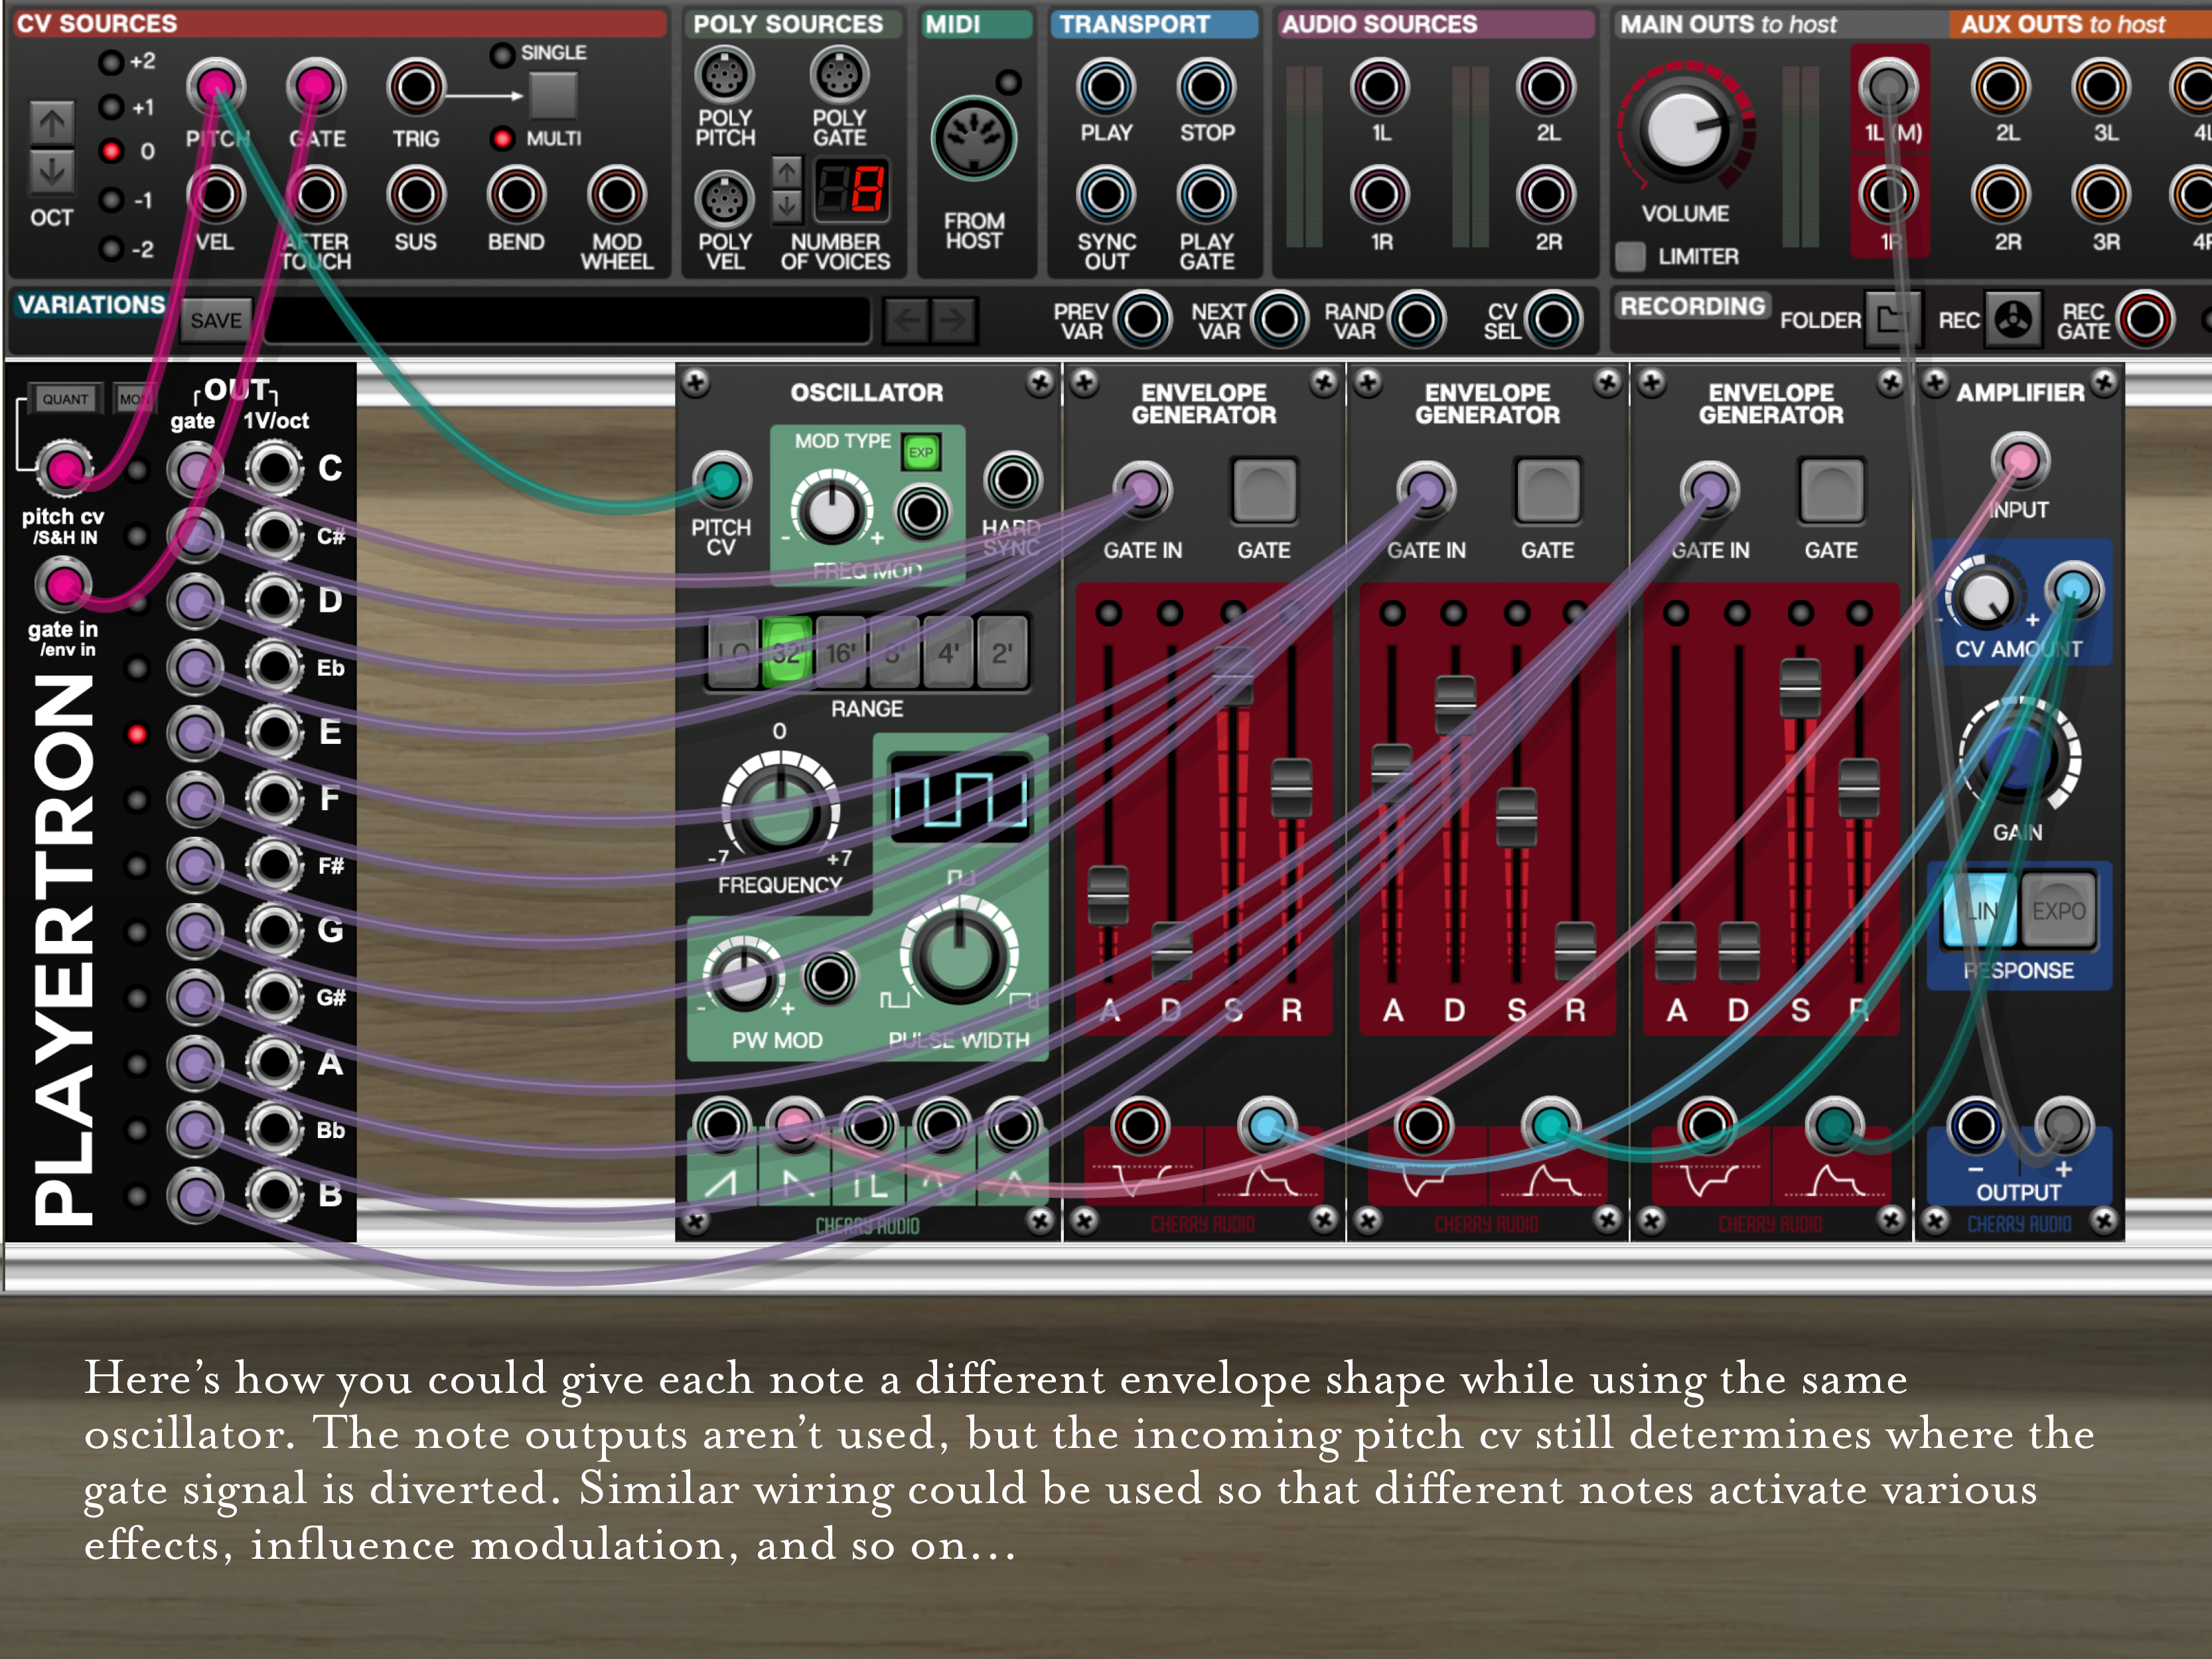This screenshot has width=2212, height=1659.
Task: Select the 16' oscillator range
Action: coord(840,653)
